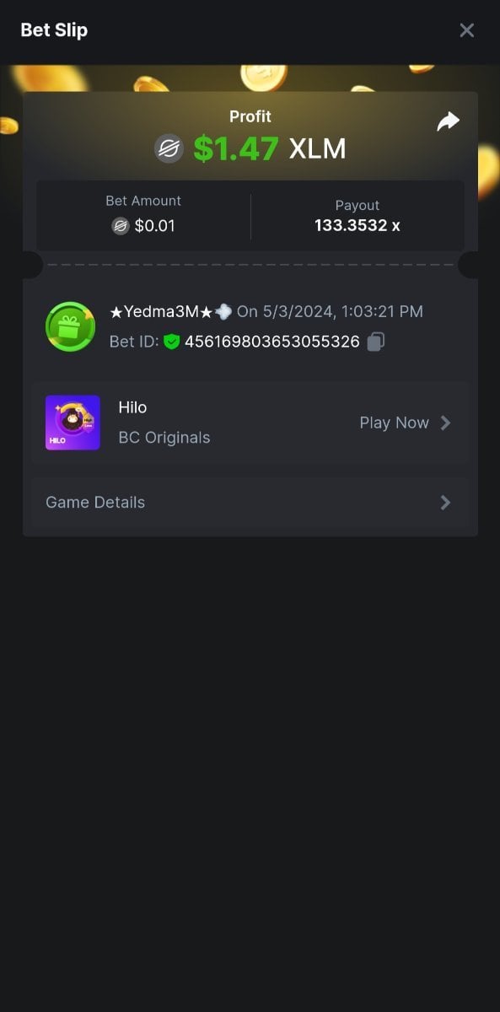
Task: Share this bet slip via arrow icon
Action: [448, 121]
